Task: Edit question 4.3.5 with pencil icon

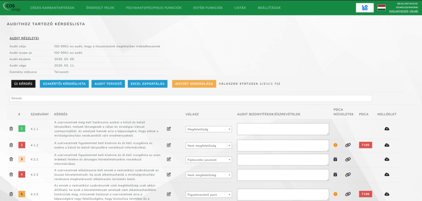Action: click(169, 194)
